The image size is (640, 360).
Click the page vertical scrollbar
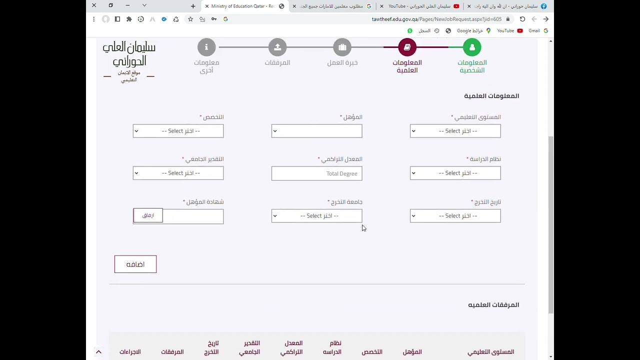[x=550, y=224]
